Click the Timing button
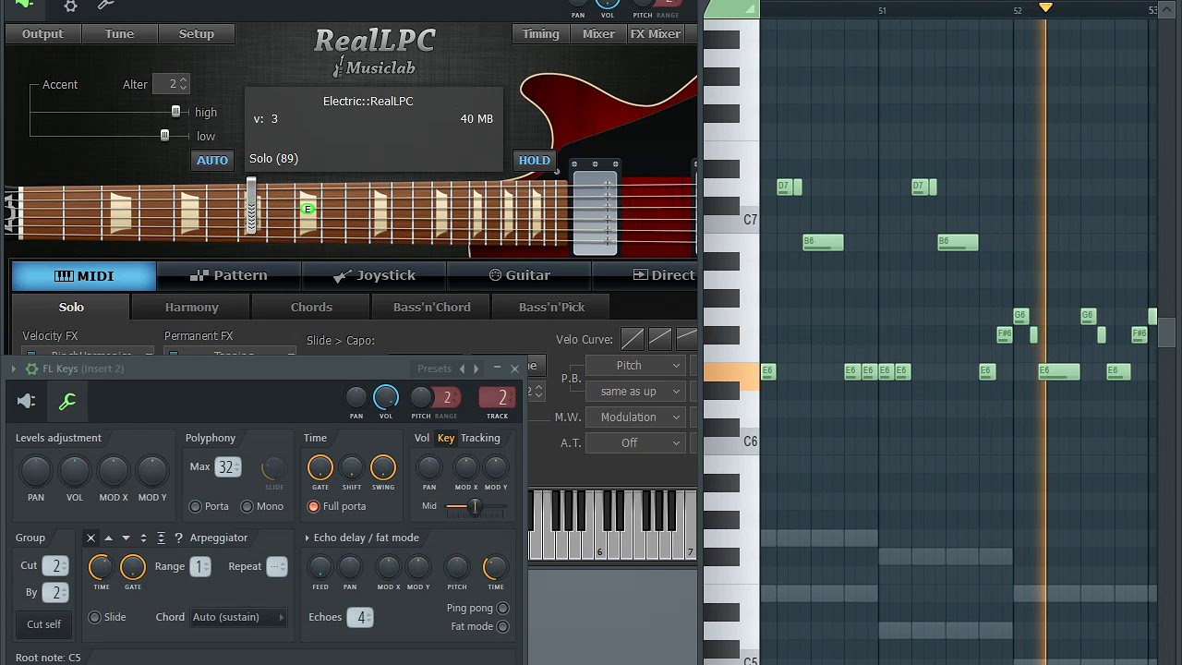The height and width of the screenshot is (665, 1182). (541, 34)
